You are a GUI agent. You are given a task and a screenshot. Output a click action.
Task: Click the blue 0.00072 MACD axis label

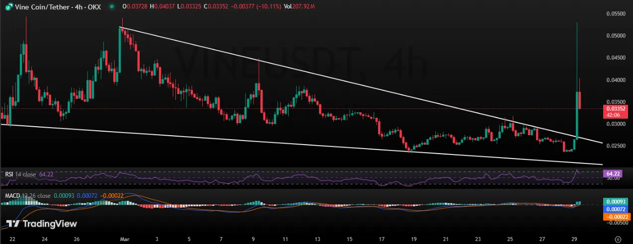coord(615,209)
